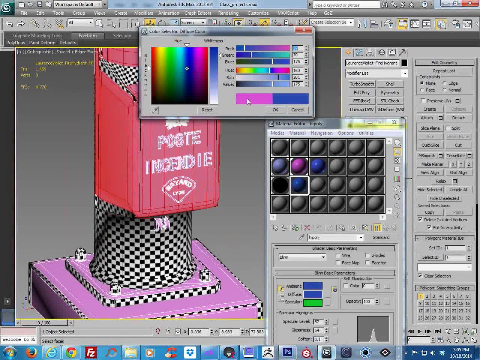This screenshot has height=360, width=480.
Task: Click the Mirror tool icon
Action: point(362,24)
